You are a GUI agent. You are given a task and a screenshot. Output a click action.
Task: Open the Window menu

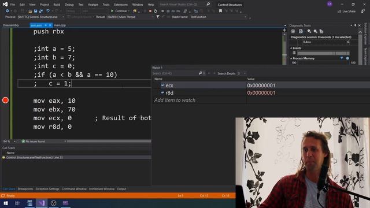[138, 5]
